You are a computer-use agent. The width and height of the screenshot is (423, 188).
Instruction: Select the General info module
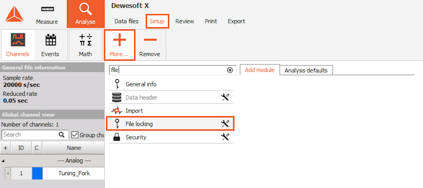171,84
